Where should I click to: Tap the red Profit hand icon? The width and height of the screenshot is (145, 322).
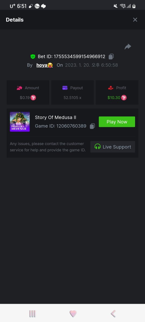tap(111, 88)
